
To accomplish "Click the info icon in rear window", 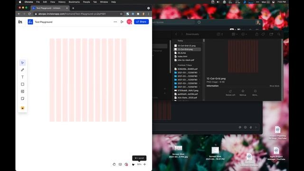I will tap(199, 22).
